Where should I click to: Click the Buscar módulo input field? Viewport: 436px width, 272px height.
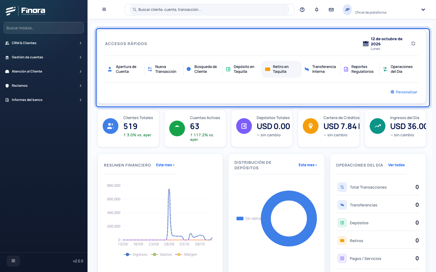(44, 28)
